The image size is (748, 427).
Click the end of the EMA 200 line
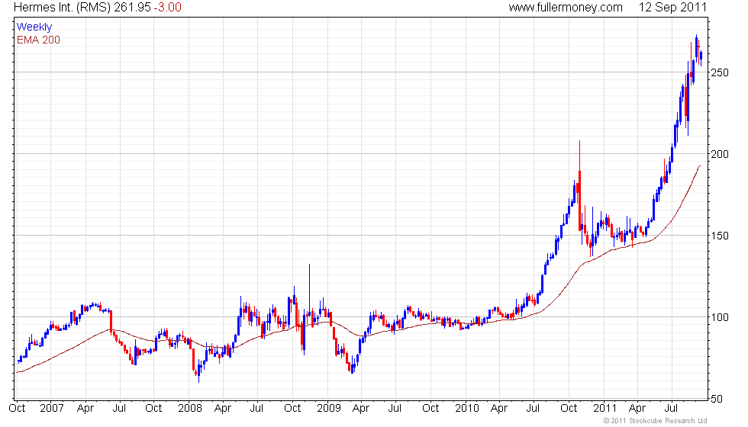click(x=699, y=166)
